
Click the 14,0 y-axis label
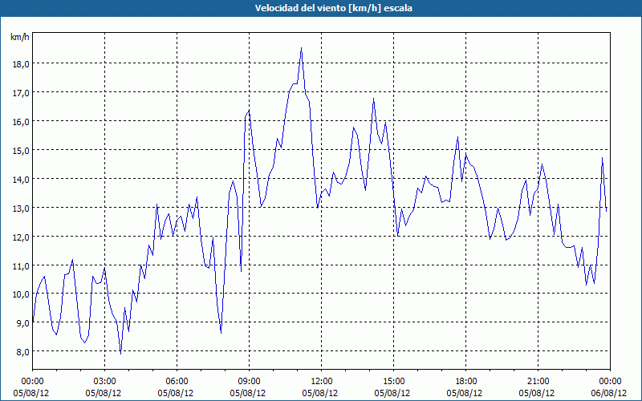coord(21,179)
